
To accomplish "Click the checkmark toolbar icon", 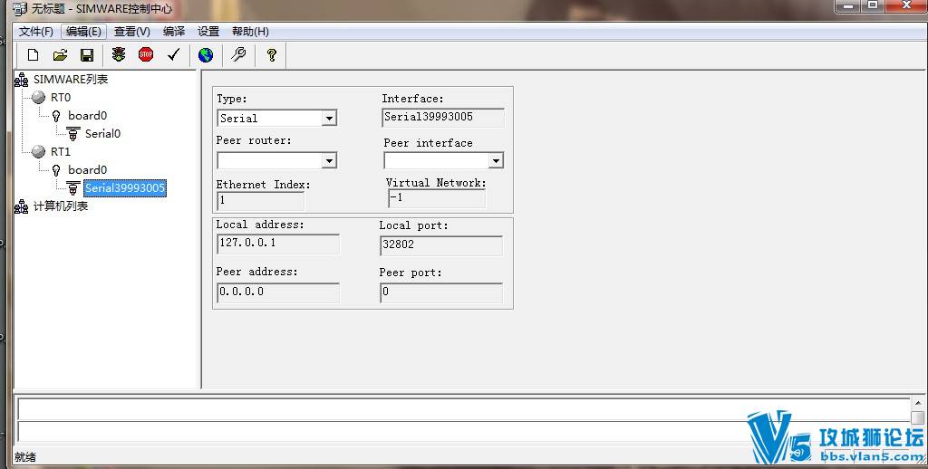I will tap(173, 54).
